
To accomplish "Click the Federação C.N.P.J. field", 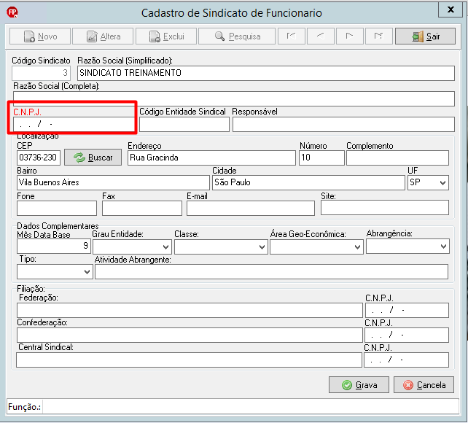I will tap(407, 311).
